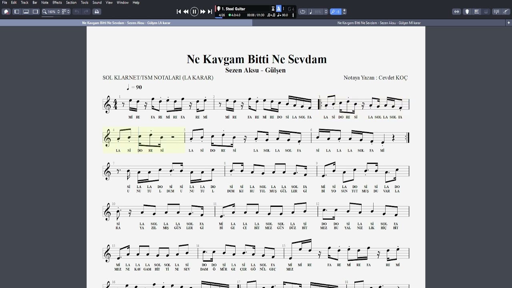The image size is (512, 288).
Task: Click the current note G4 display
Action: [291, 9]
